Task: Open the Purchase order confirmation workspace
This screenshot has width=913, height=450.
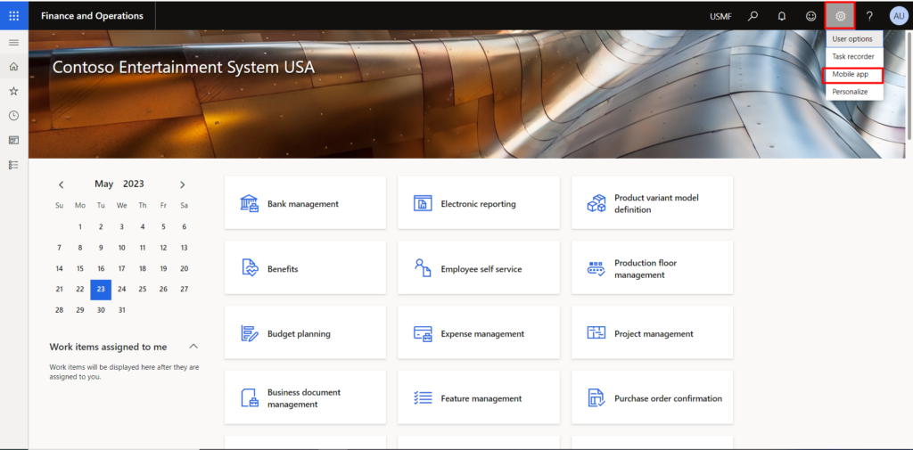Action: pos(652,397)
